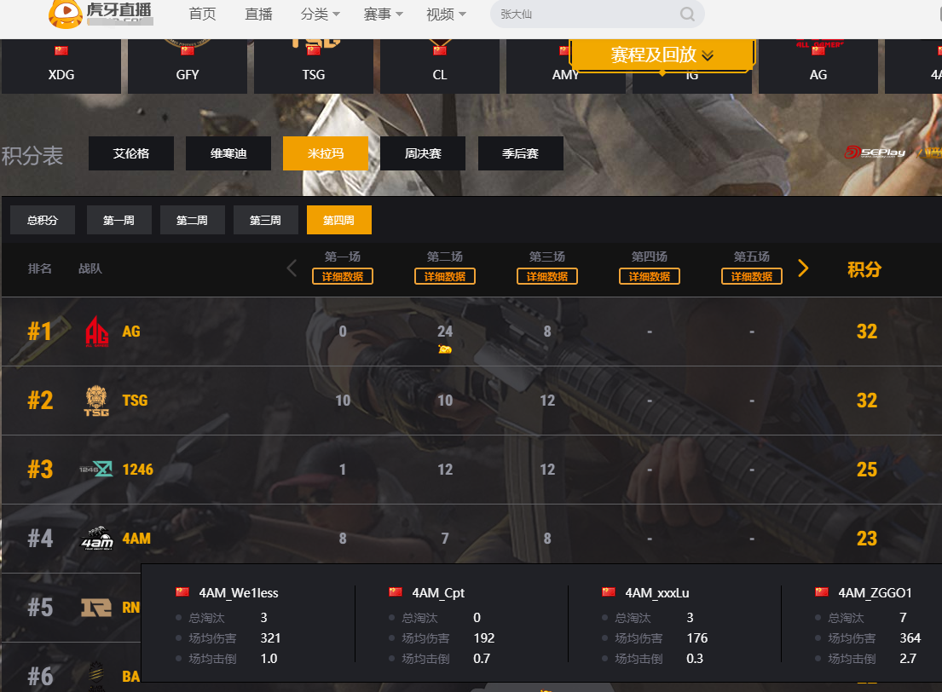Click the AG team name in rank #1
The image size is (942, 692).
point(131,332)
